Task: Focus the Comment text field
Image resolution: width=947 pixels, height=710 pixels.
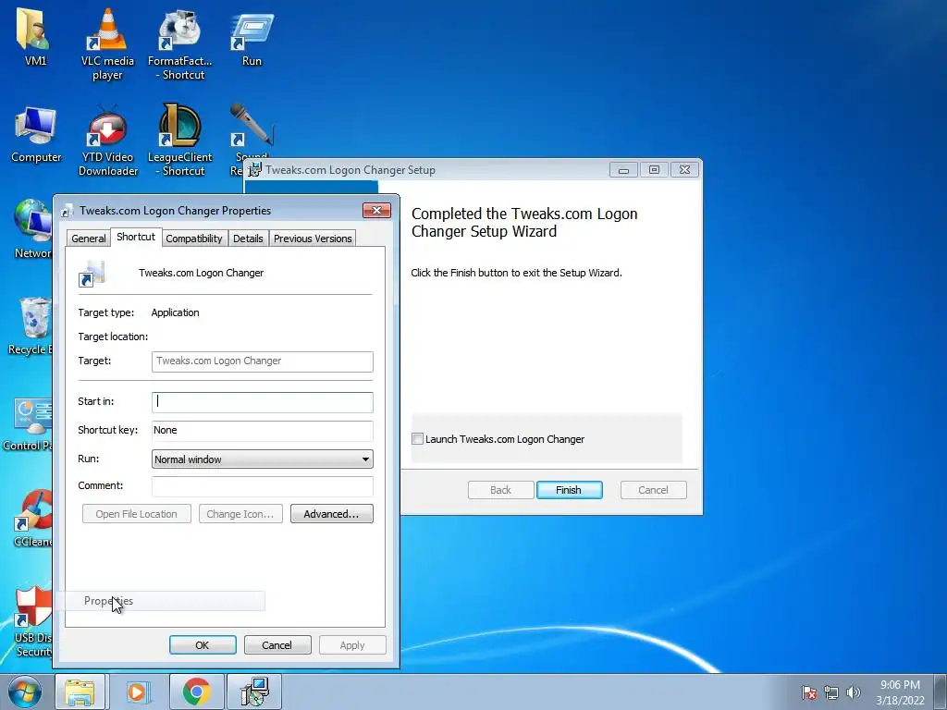Action: click(262, 486)
